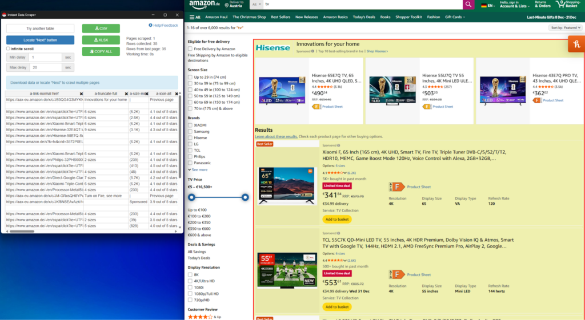Click the Locate "Next" button
This screenshot has width=585, height=320.
40,40
